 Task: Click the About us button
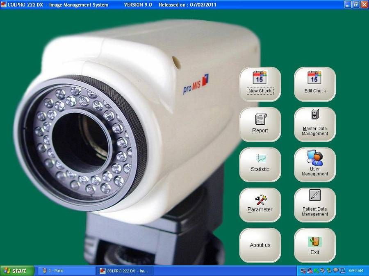point(260,245)
